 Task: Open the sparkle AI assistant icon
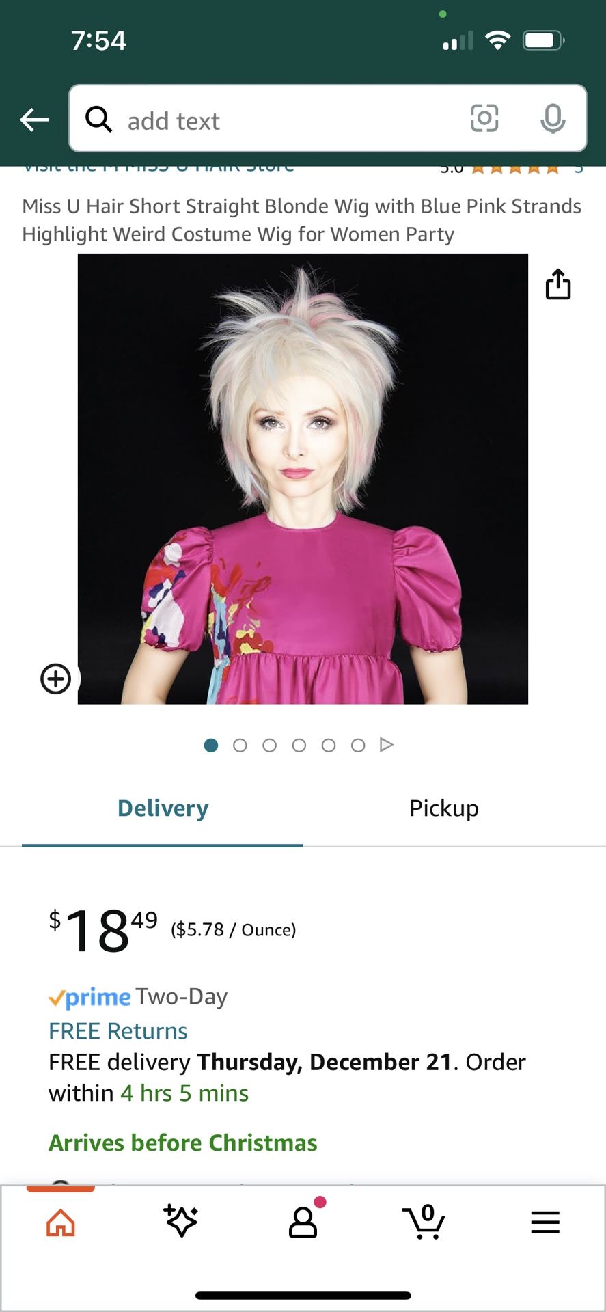[181, 1221]
